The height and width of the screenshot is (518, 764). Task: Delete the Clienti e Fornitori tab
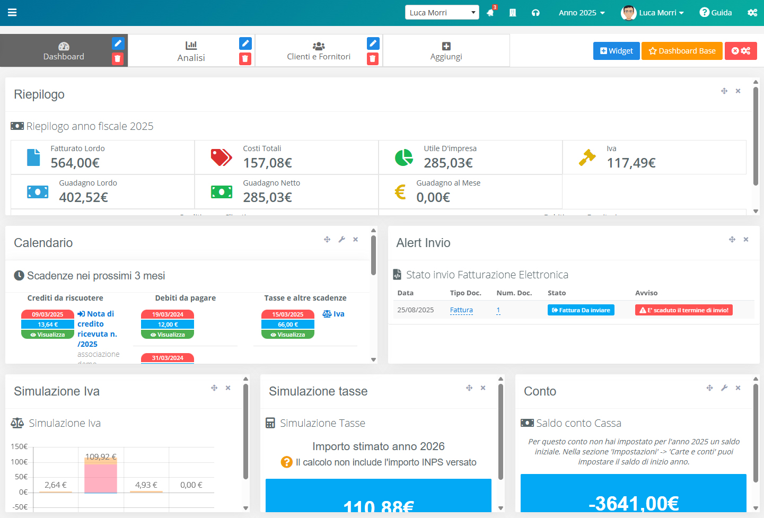click(x=373, y=59)
